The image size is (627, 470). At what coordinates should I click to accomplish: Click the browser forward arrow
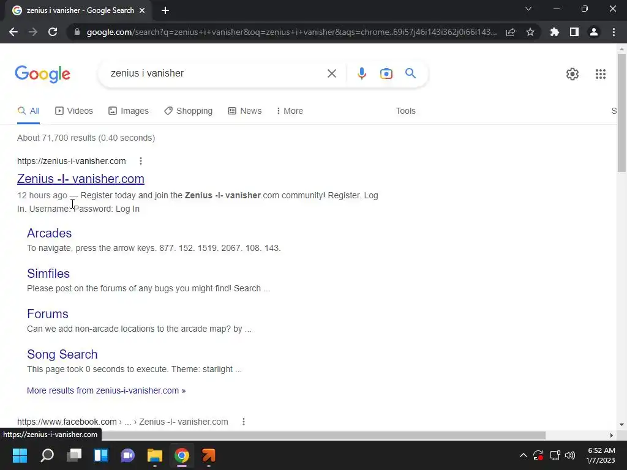[33, 32]
